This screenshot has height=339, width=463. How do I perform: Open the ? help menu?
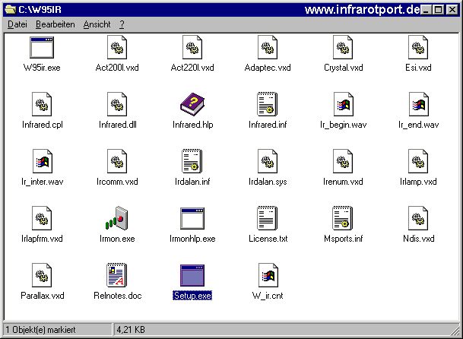pos(122,24)
